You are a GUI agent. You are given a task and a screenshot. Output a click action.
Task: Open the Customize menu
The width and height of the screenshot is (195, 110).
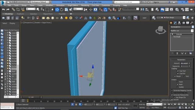pos(106,5)
